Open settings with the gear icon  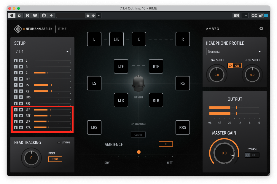coord(261,29)
